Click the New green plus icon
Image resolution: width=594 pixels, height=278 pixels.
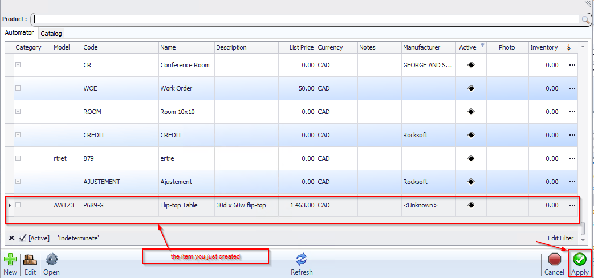pos(10,260)
